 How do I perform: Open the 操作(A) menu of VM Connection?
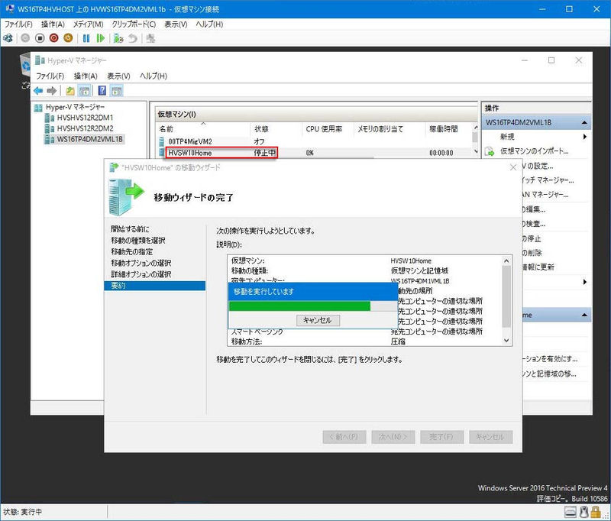pyautogui.click(x=53, y=24)
